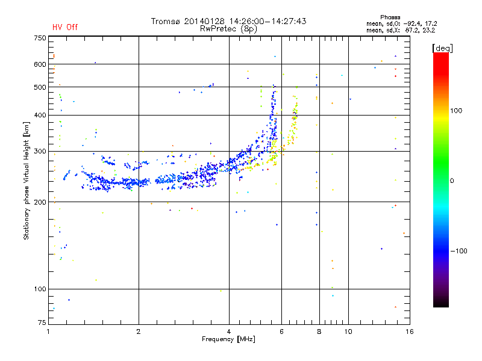
Task: Click the y-axis tick label '200'
Action: (x=40, y=202)
